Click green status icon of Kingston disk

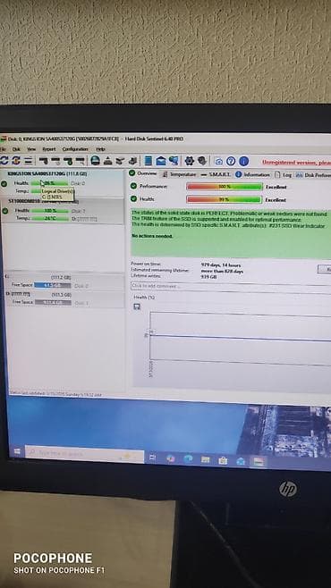pos(4,184)
